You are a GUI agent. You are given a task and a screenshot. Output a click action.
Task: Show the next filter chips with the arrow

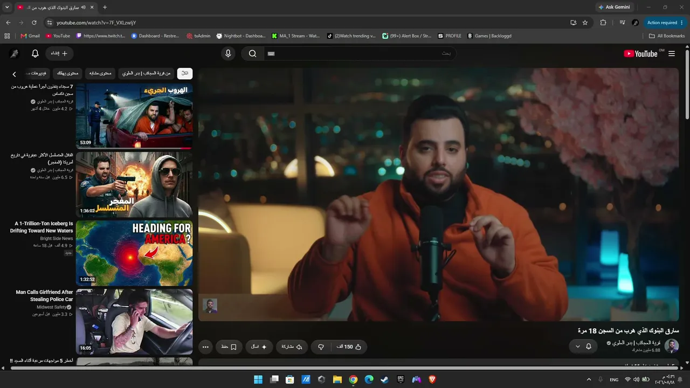click(15, 74)
